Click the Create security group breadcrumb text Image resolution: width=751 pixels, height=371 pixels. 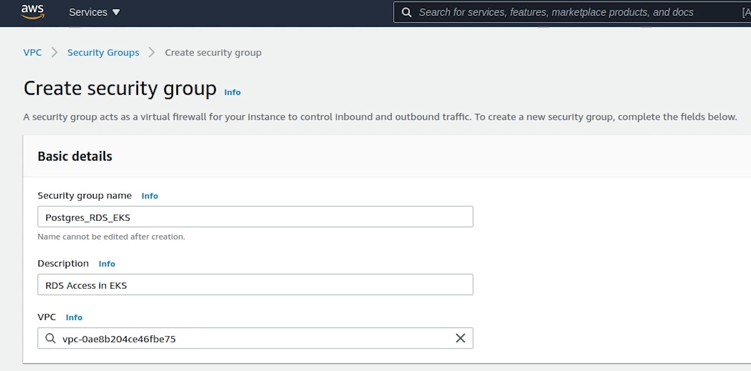[213, 53]
